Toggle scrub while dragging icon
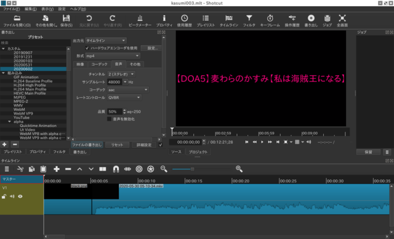Viewport: 394px width, 239px height. [x=127, y=169]
